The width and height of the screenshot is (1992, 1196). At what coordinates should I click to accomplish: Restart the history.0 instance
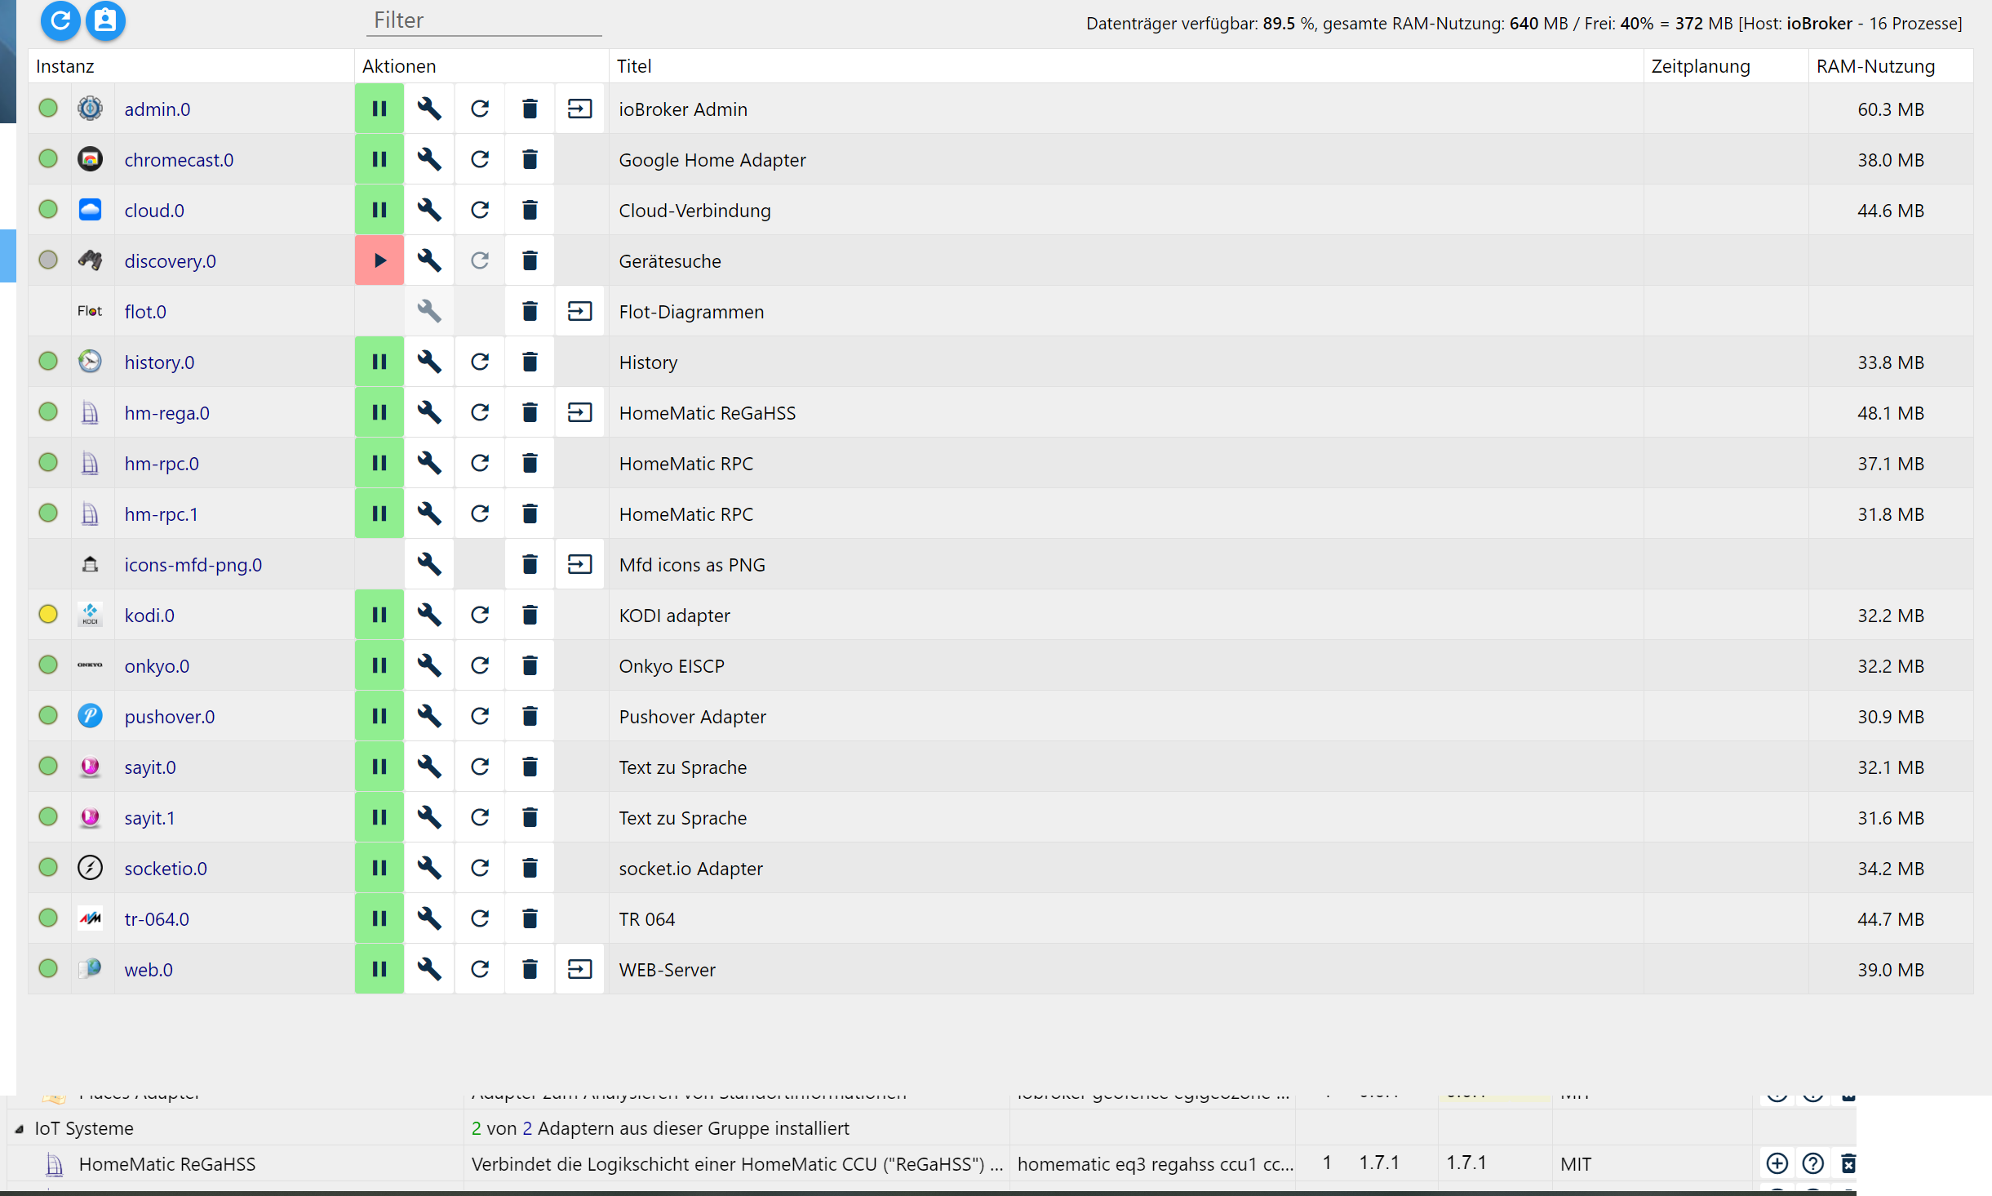click(x=480, y=362)
